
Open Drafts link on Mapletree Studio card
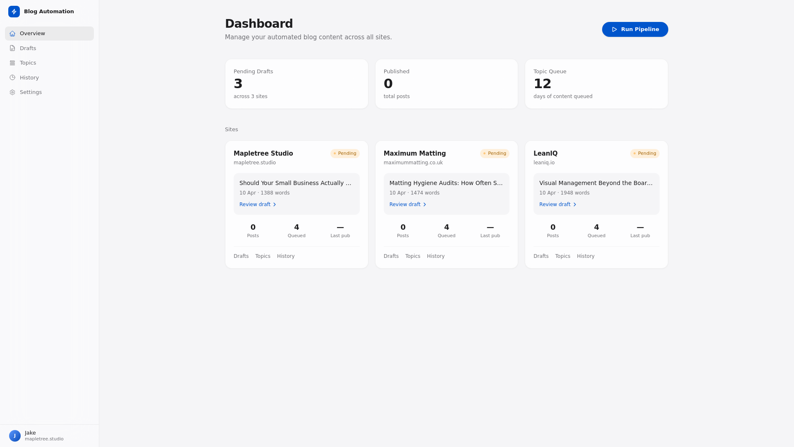click(241, 256)
